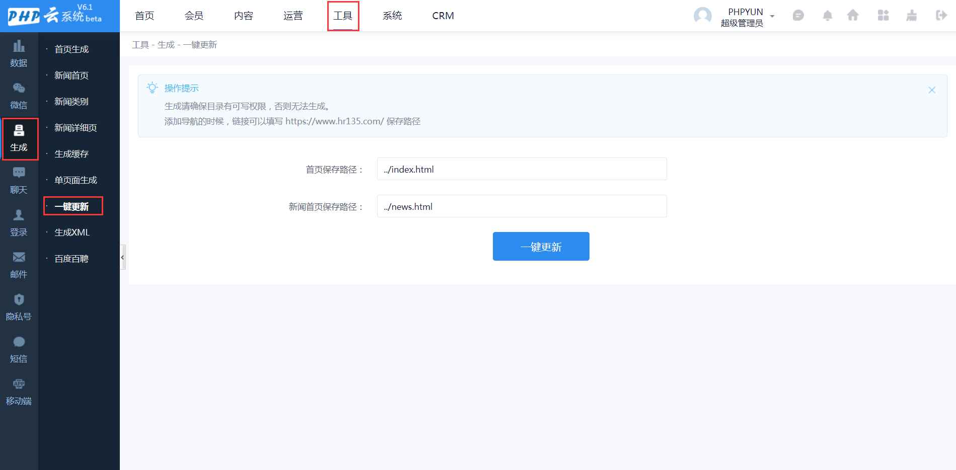Close the 操作提示 tip box
Screen dimensions: 956x470
point(932,90)
